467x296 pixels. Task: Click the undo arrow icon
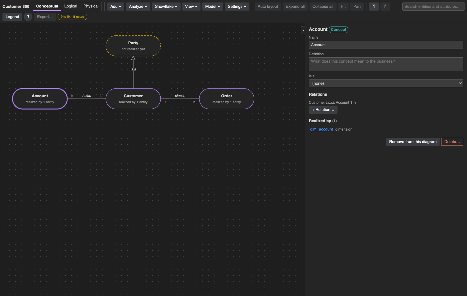374,6
